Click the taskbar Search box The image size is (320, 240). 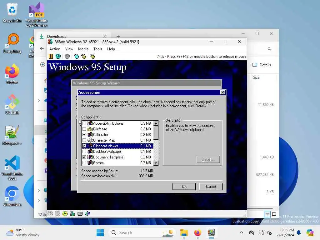[142, 232]
